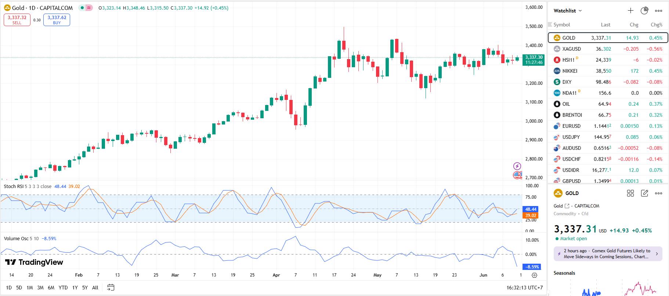Screen dimensions: 669x296
Task: Click the green market open status dot
Action: 557,239
